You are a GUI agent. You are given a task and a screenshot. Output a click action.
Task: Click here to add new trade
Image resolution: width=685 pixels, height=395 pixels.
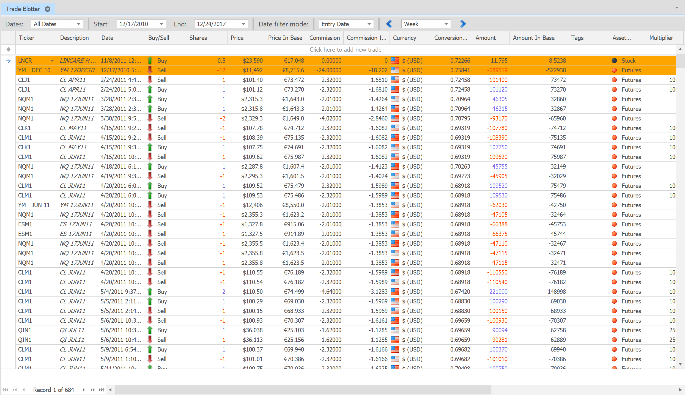(345, 50)
